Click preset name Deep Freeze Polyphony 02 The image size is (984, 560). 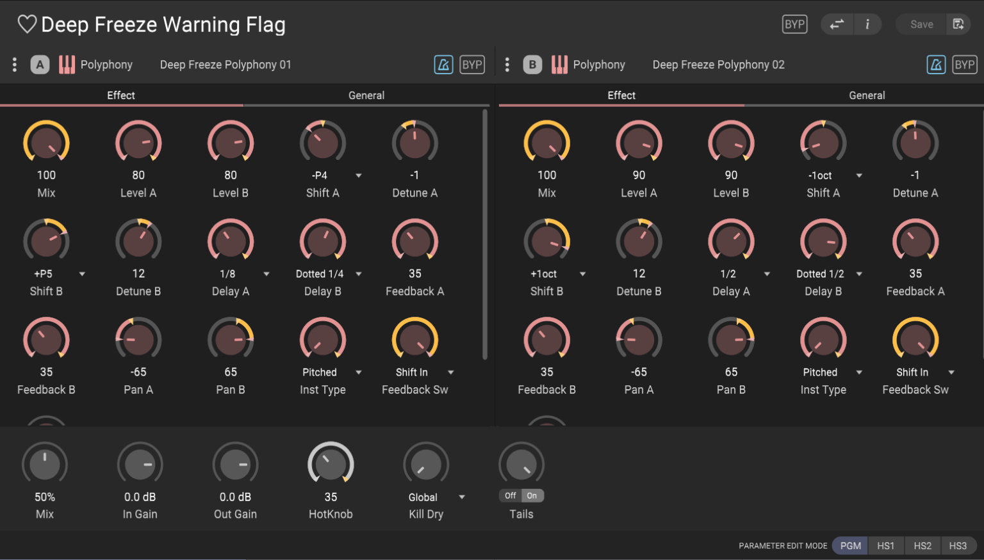point(718,65)
